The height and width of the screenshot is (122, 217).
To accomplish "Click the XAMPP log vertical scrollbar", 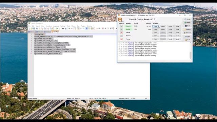I will (x=191, y=55).
